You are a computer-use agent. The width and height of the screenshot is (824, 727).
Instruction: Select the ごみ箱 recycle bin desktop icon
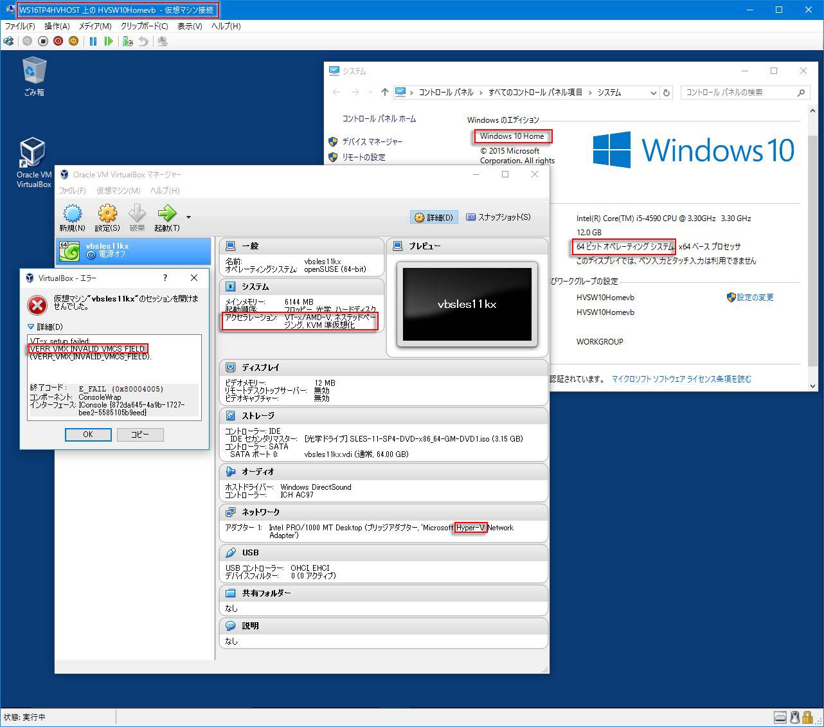[34, 76]
